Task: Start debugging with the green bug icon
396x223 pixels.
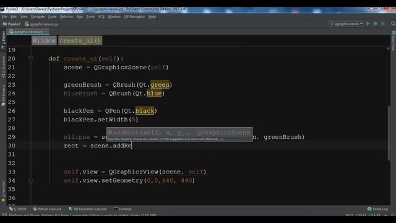Action: click(x=376, y=24)
